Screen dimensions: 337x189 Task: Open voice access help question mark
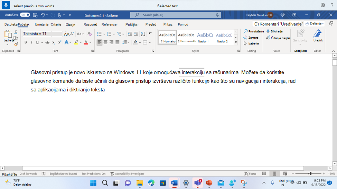[x=332, y=5]
